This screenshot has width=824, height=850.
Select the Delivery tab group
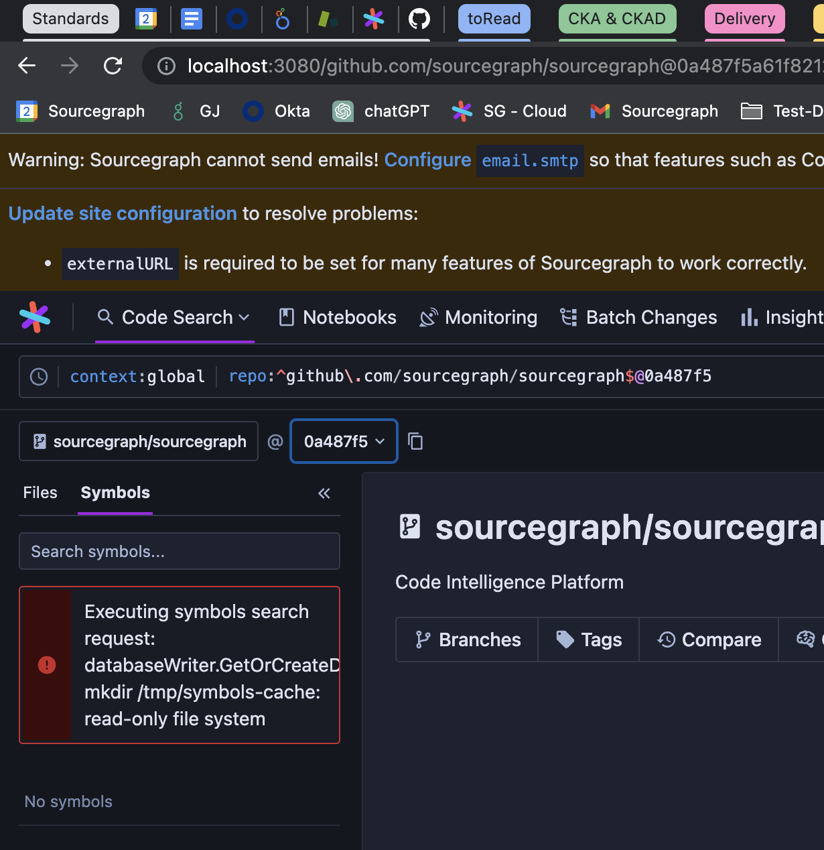[x=745, y=19]
